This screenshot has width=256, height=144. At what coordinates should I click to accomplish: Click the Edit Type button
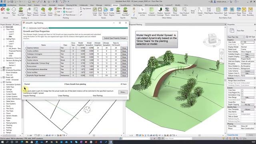(x=250, y=37)
